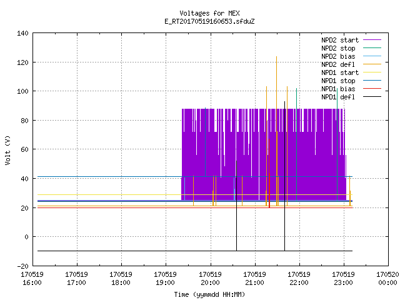This screenshot has height=300, width=400.
Task: Pick the black line sample beside NPD1 defl
Action: pyautogui.click(x=372, y=97)
